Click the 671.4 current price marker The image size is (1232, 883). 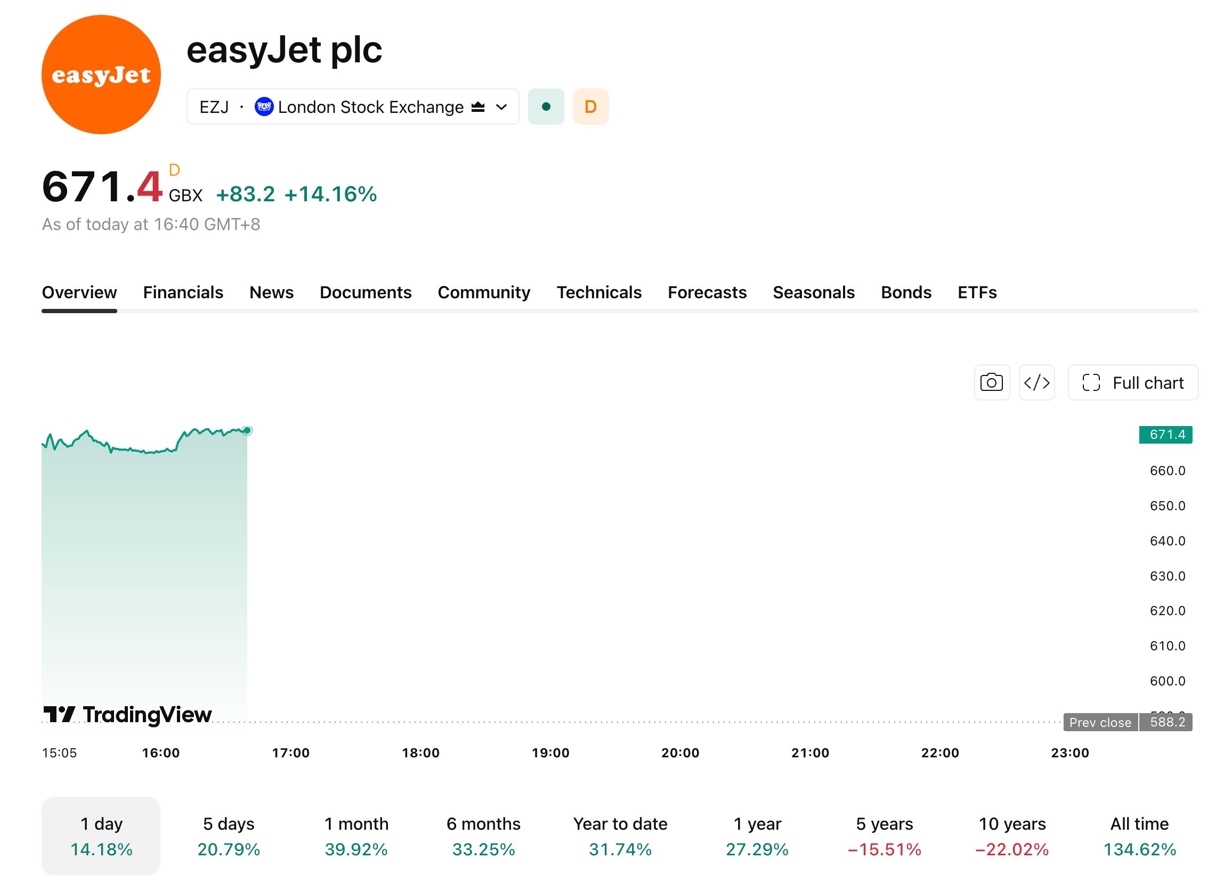[1165, 435]
